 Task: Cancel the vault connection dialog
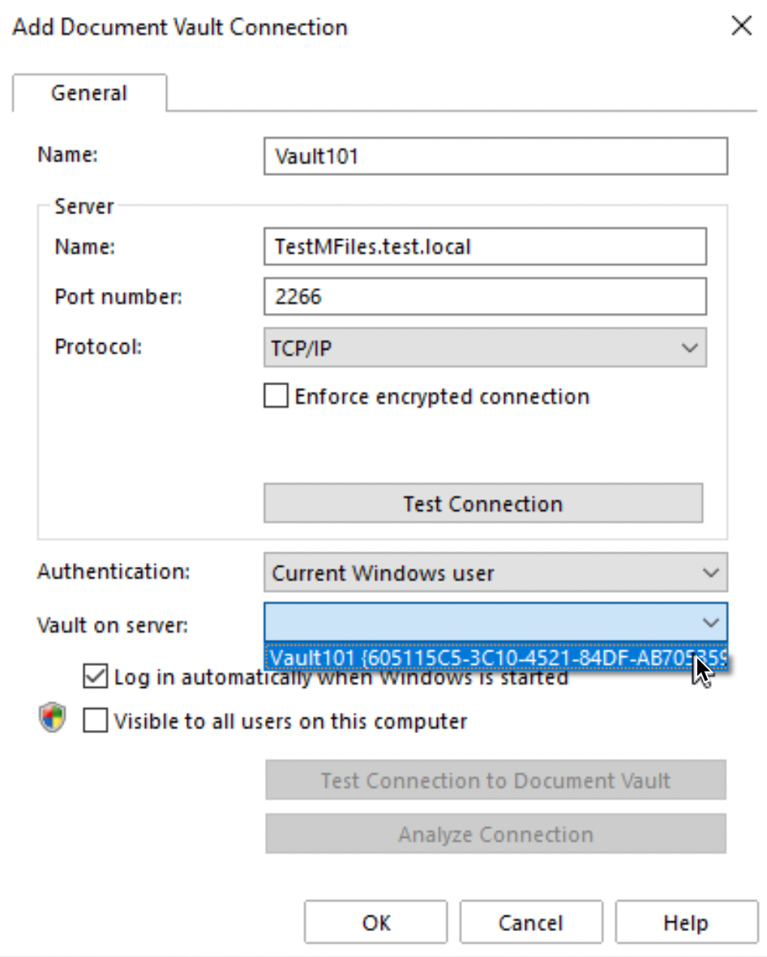point(531,922)
